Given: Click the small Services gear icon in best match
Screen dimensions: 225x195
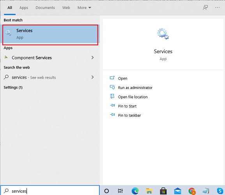Looking at the screenshot, I should tap(8, 33).
